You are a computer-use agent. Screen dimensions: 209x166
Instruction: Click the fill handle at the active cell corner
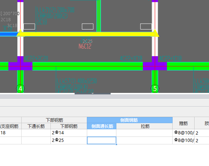click(x=116, y=144)
